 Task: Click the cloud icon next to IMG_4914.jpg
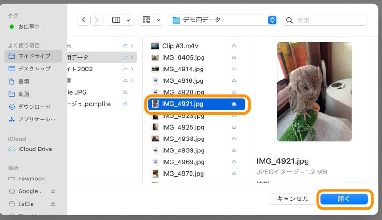pyautogui.click(x=234, y=69)
